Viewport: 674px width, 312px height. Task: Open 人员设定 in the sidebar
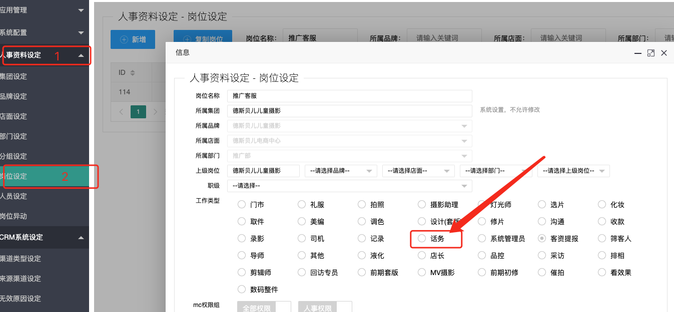pyautogui.click(x=14, y=196)
